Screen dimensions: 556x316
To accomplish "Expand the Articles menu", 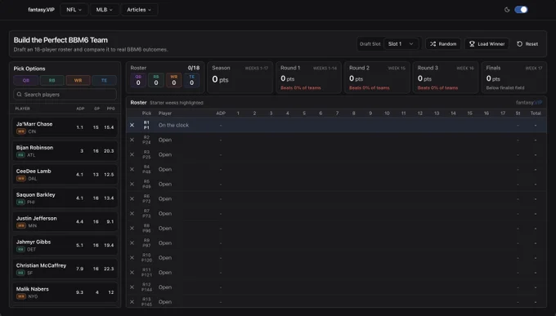I will pos(139,10).
